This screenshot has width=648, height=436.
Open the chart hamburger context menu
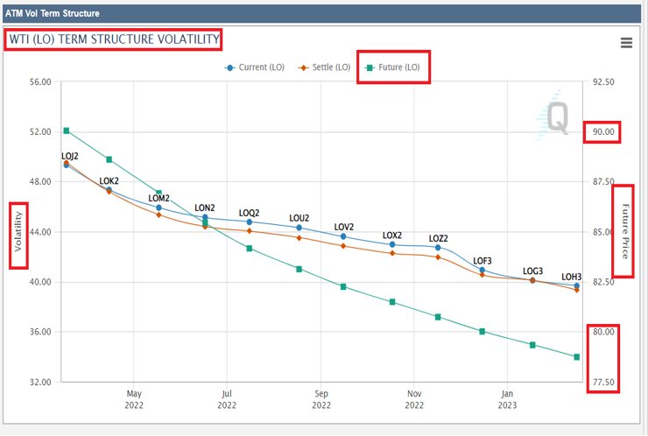pos(626,43)
